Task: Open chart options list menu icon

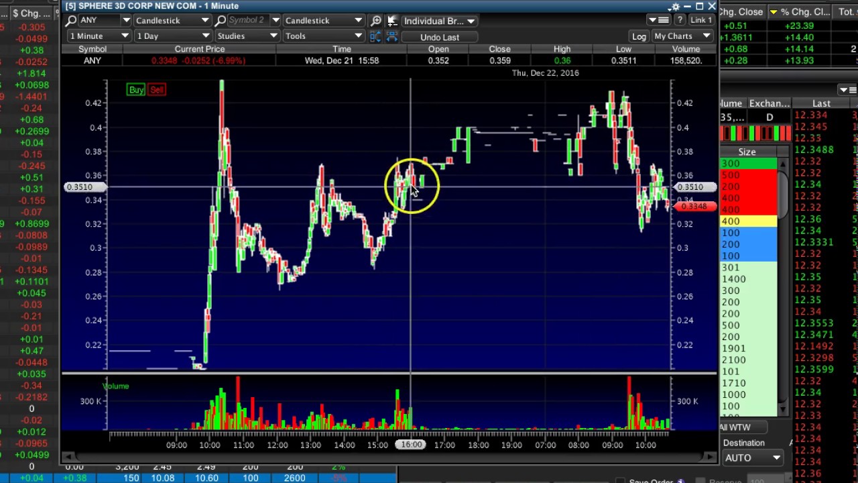Action: (x=659, y=20)
